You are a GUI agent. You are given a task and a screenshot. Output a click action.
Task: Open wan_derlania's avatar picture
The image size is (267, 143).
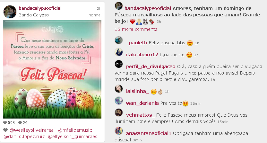coord(119,101)
